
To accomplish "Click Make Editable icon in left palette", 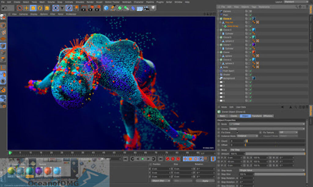I will point(3,17).
